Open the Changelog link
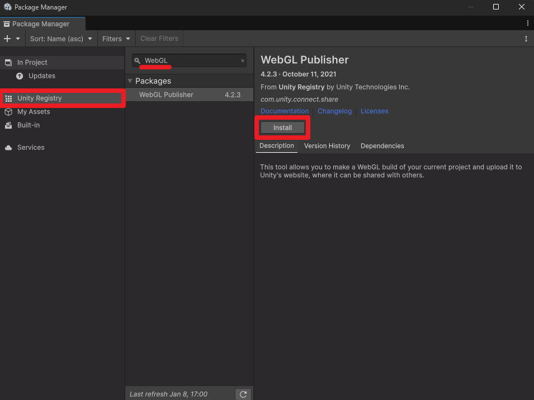534x400 pixels. pyautogui.click(x=334, y=111)
